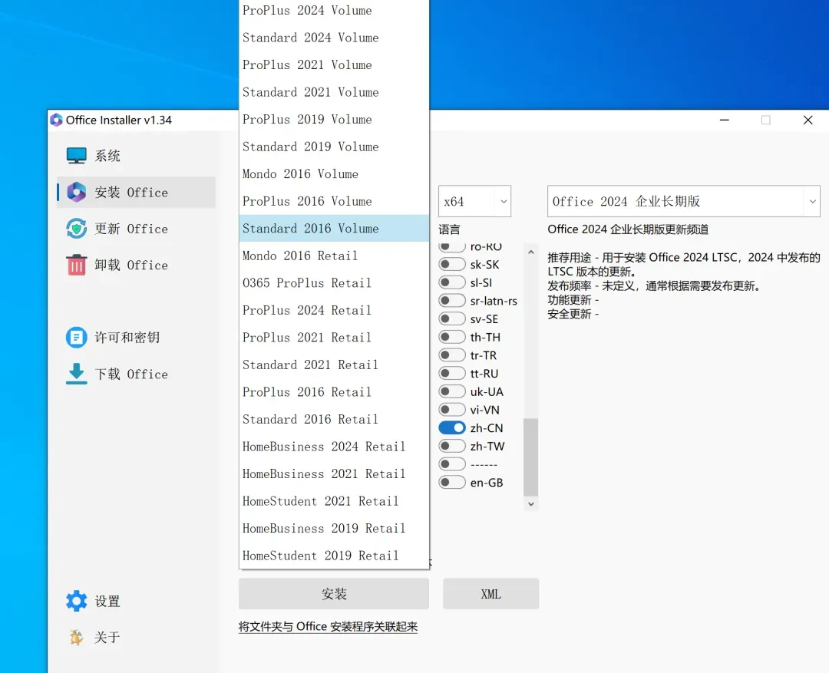829x673 pixels.
Task: Click the Office Installer title bar logo
Action: tap(56, 120)
